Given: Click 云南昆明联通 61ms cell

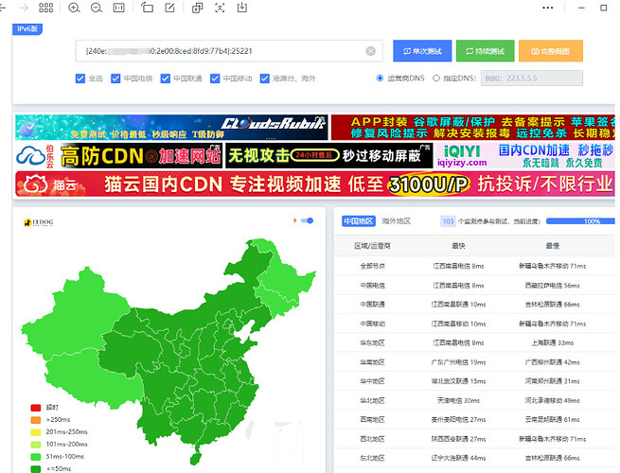Looking at the screenshot, I should [553, 420].
